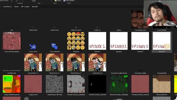Select the Okruzh_baseColor texture file

[162, 84]
